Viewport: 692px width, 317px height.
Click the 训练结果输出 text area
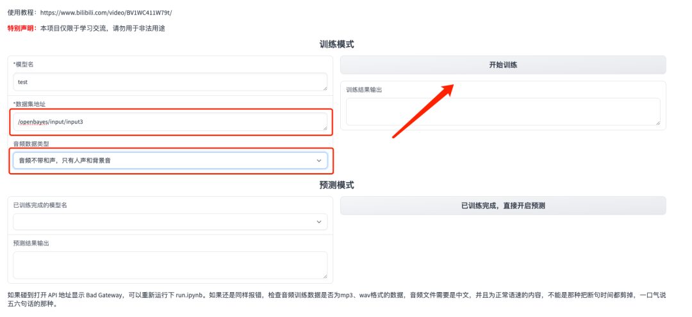coord(503,111)
